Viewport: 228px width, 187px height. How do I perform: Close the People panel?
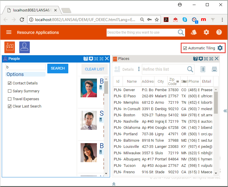pyautogui.click(x=107, y=58)
